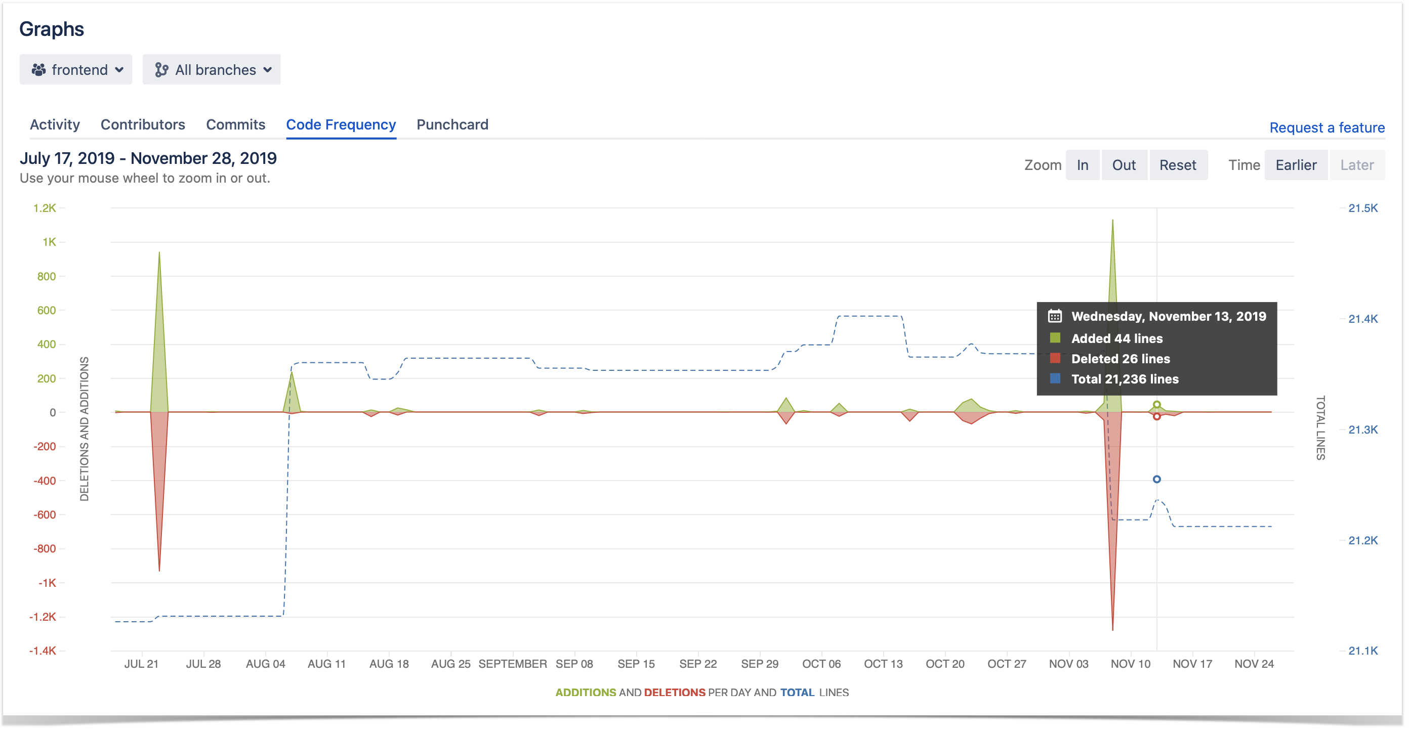Switch to the Contributors tab
Image resolution: width=1409 pixels, height=730 pixels.
(x=143, y=124)
